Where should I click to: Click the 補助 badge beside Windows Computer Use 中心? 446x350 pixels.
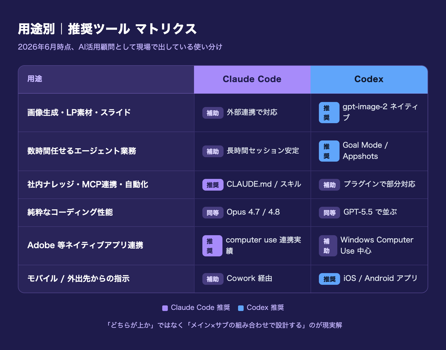pyautogui.click(x=328, y=246)
